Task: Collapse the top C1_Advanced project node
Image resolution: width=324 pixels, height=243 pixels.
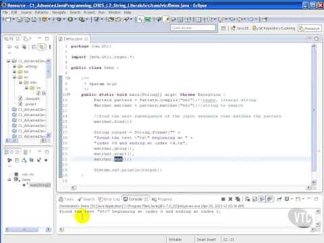Action: 8,61
